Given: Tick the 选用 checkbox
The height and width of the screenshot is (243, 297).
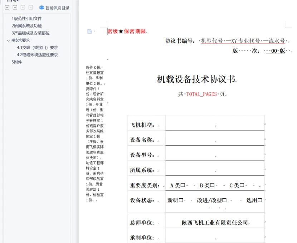Looking at the screenshot, I should [x=260, y=200].
